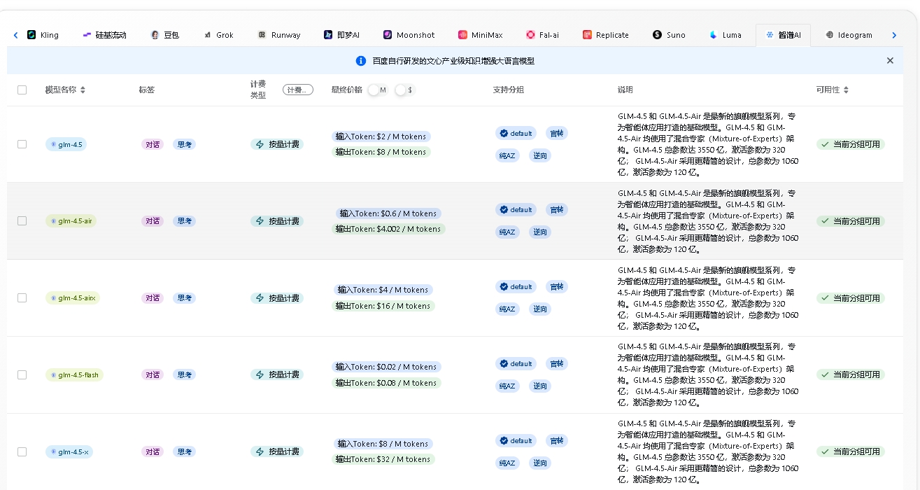Sort by the 模型名称 column
This screenshot has height=490, width=920.
83,90
